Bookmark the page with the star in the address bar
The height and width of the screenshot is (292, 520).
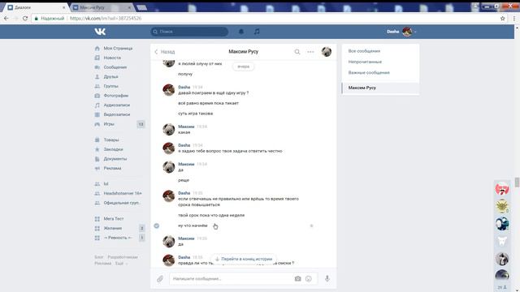[x=502, y=19]
